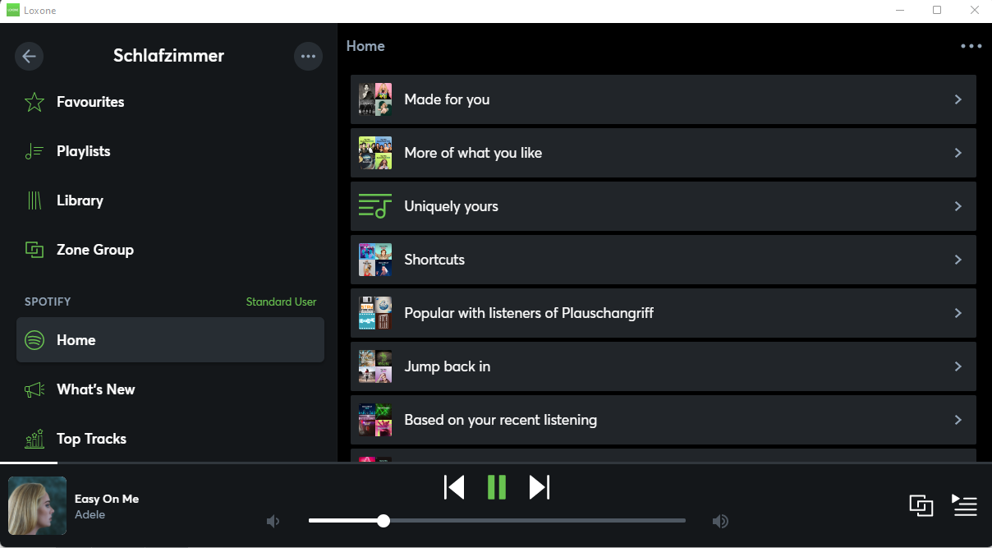Open zone grouping in the player bar
992x548 pixels.
(x=921, y=505)
